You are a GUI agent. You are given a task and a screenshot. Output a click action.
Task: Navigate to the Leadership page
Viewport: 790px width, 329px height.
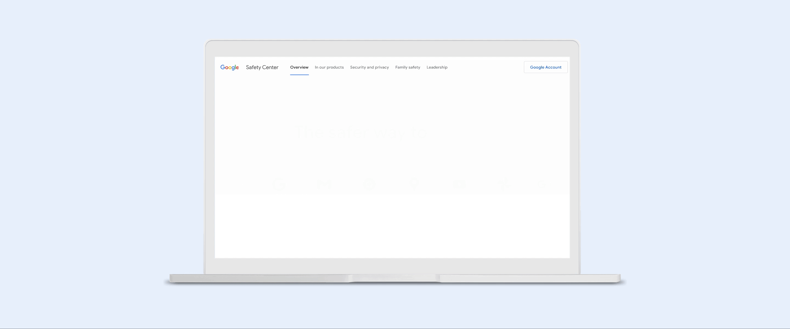tap(437, 67)
